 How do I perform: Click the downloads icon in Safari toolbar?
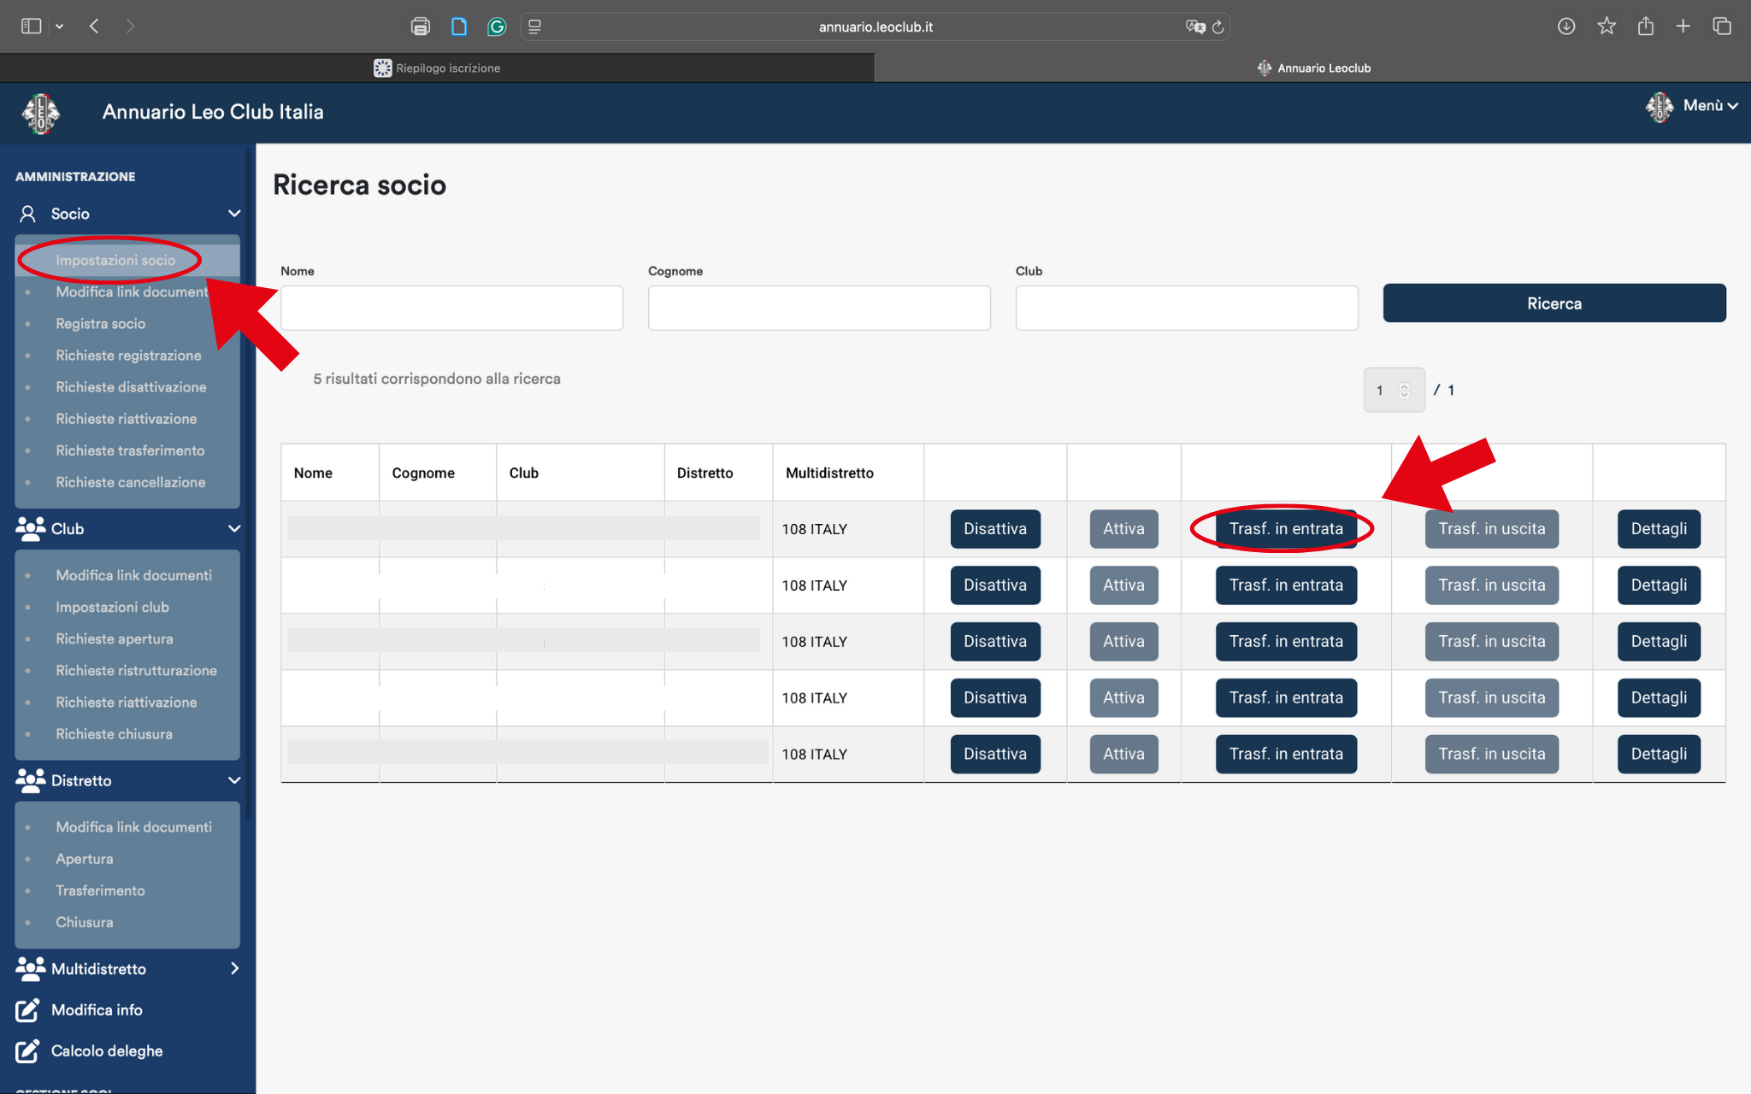[1566, 26]
